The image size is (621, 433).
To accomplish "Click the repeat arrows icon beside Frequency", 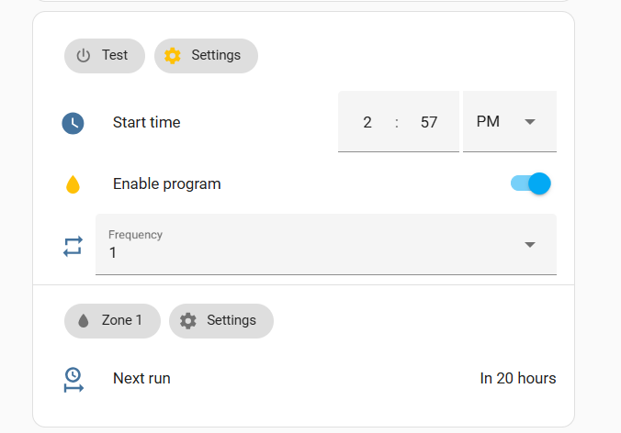I will point(73,246).
